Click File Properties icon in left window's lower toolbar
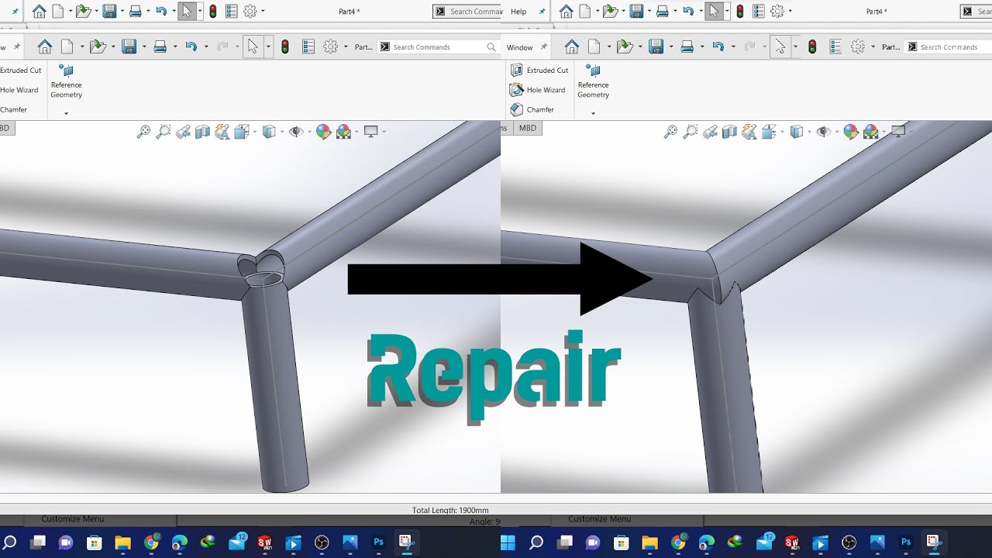 click(x=308, y=47)
